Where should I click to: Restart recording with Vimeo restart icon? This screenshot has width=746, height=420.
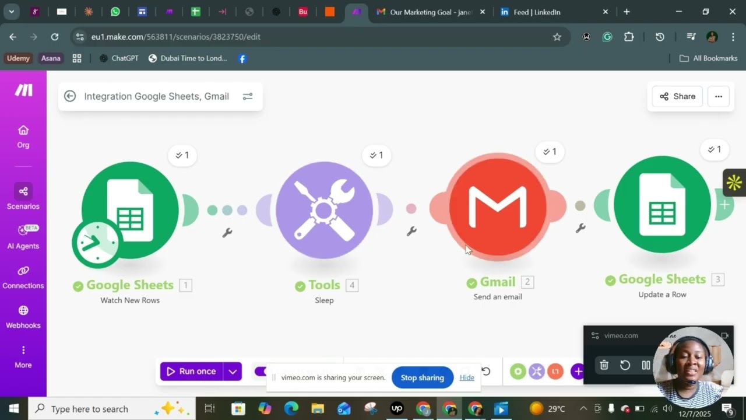pos(625,365)
